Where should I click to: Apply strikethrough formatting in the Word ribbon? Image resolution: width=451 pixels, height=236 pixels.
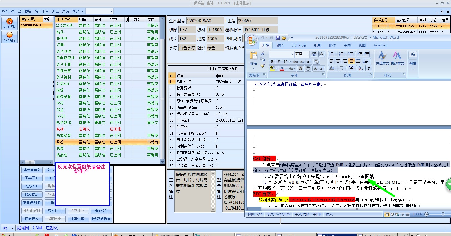click(x=295, y=61)
